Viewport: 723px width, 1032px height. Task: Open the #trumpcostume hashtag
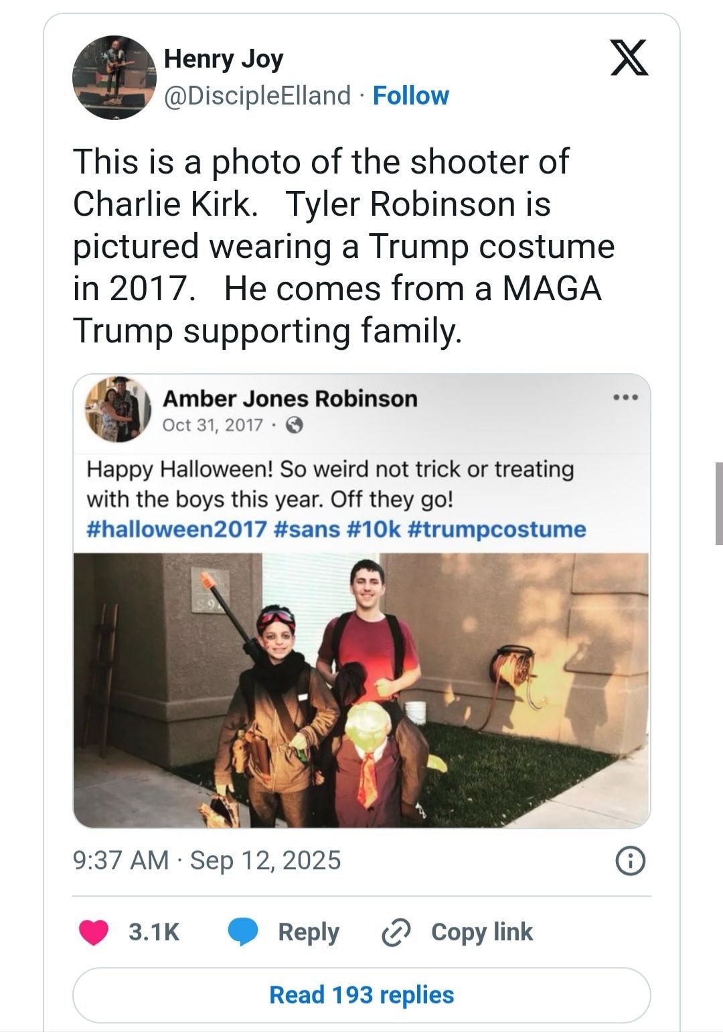click(496, 529)
